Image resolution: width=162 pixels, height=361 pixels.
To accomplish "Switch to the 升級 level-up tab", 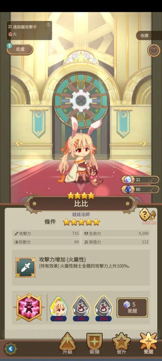I will pos(67,344).
